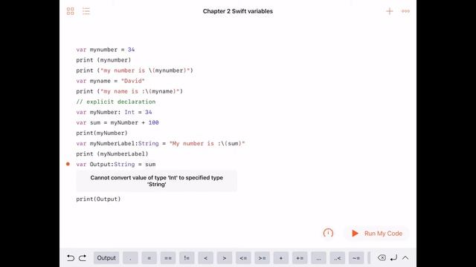Insert the single equals shortcut key

[x=149, y=258]
